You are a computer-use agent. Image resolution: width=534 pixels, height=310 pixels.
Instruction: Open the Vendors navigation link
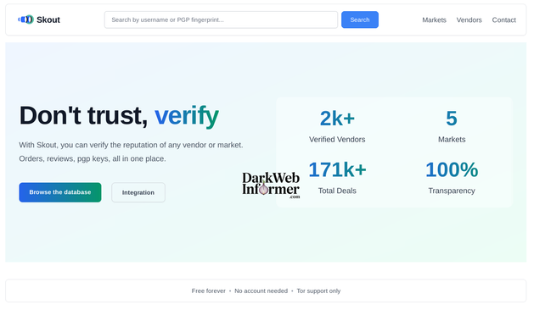[469, 20]
